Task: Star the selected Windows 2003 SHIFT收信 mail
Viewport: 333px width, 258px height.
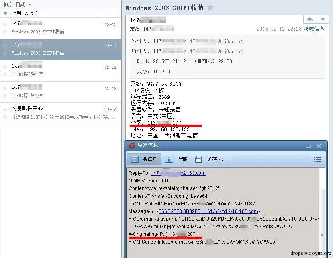Action: tap(5, 53)
